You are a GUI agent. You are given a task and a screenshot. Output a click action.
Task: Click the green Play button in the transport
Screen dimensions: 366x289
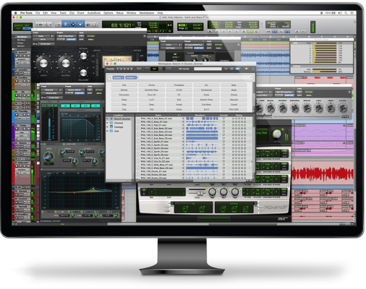(x=250, y=32)
